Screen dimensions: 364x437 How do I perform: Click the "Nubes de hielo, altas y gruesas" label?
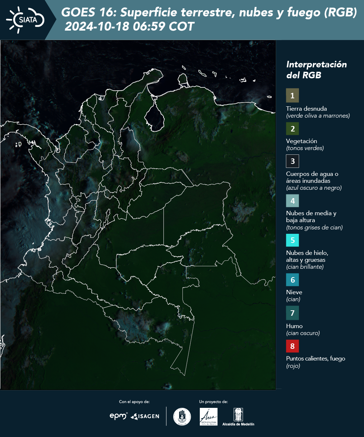[x=307, y=256]
